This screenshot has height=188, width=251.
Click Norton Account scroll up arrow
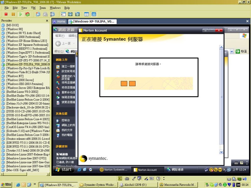click(221, 47)
